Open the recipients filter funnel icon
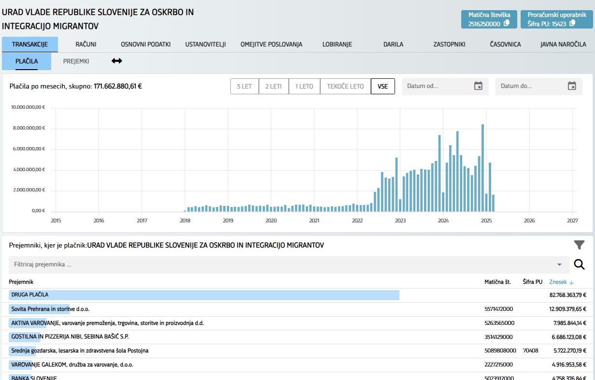 (x=579, y=245)
